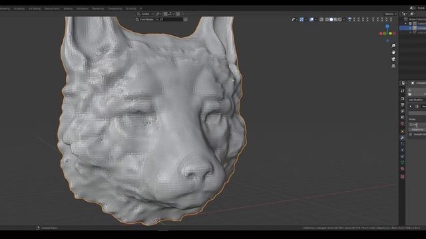This screenshot has width=426, height=239.
Task: Toggle the snapping magnet icon
Action: coord(165,14)
